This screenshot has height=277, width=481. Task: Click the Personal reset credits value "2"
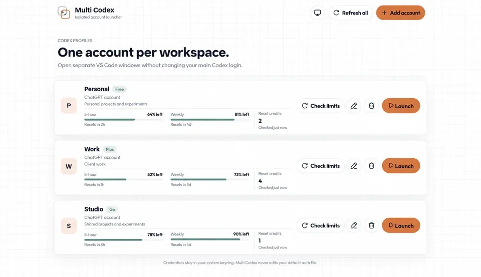(x=260, y=121)
